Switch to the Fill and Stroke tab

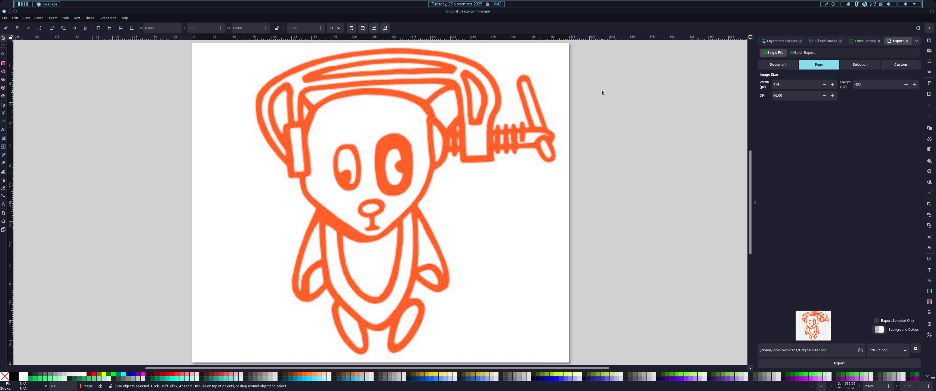click(x=825, y=41)
